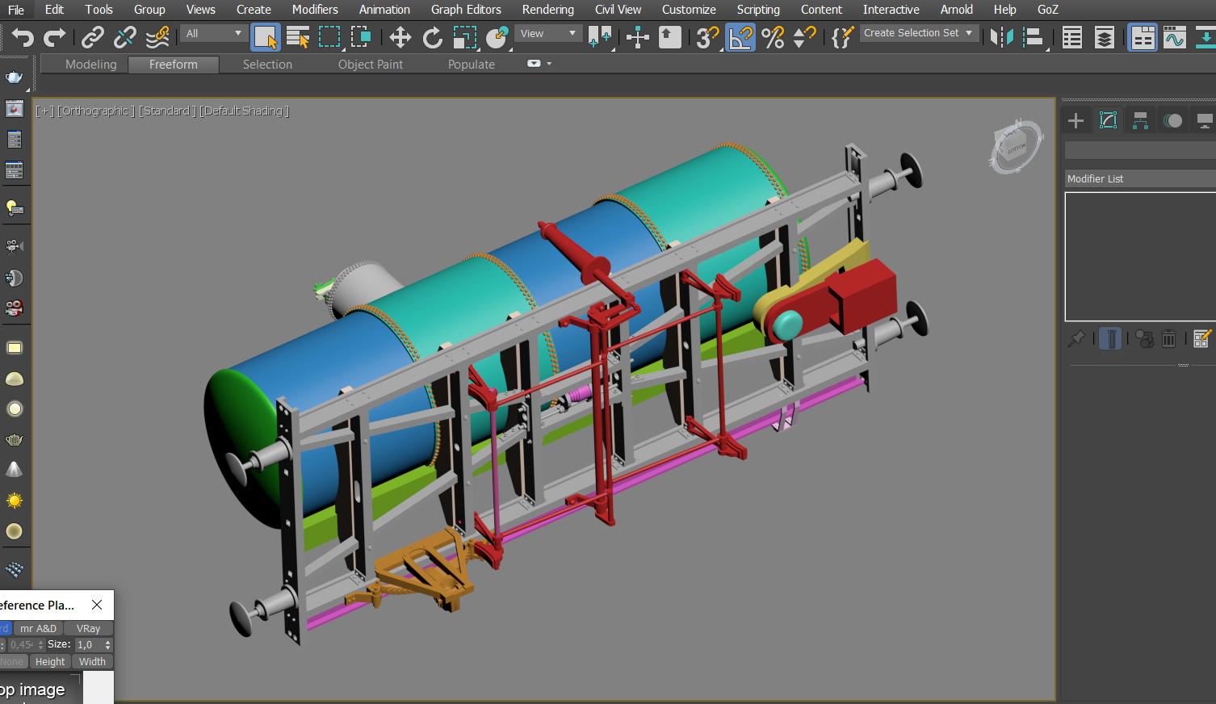
Task: Open the Curve Editor icon
Action: coord(1174,37)
